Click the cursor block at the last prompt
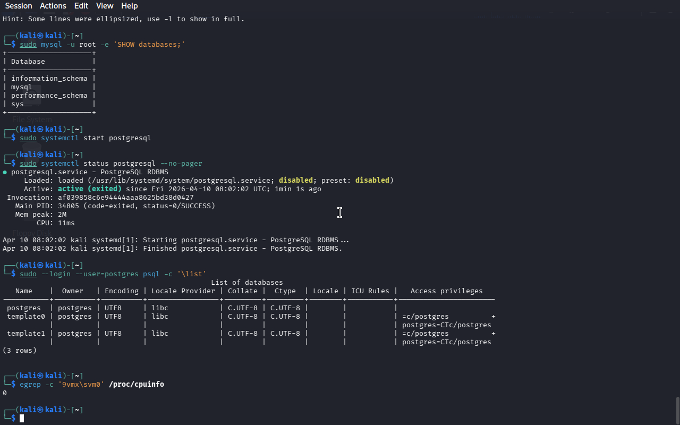This screenshot has width=680, height=425. (x=22, y=419)
